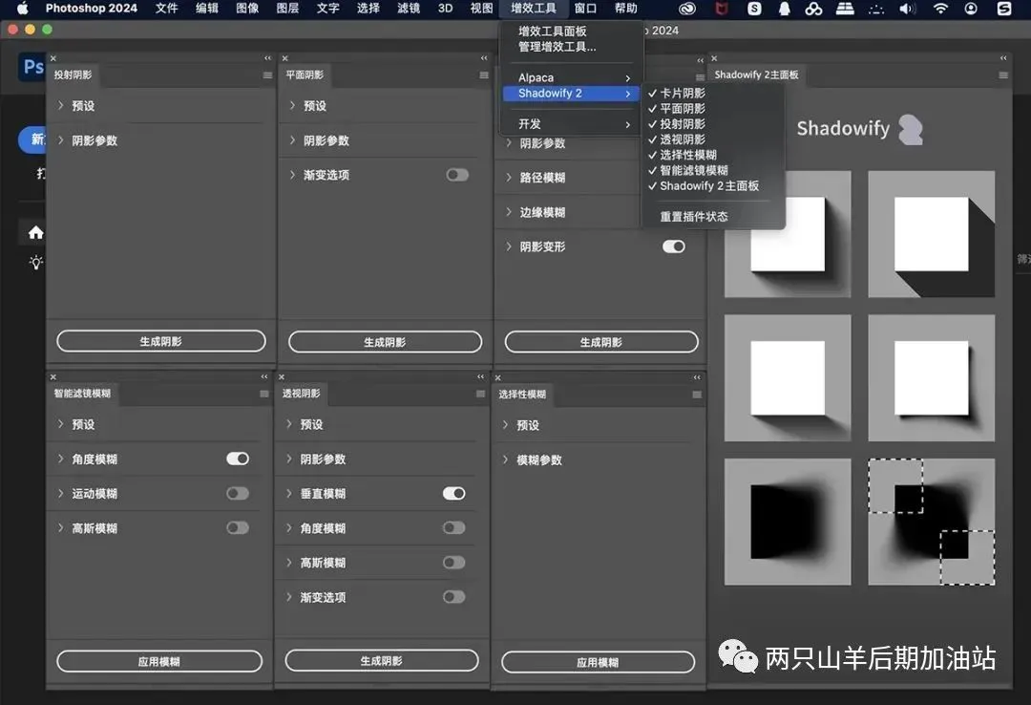This screenshot has width=1031, height=705.
Task: Open the 开发 submenu
Action: 571,124
